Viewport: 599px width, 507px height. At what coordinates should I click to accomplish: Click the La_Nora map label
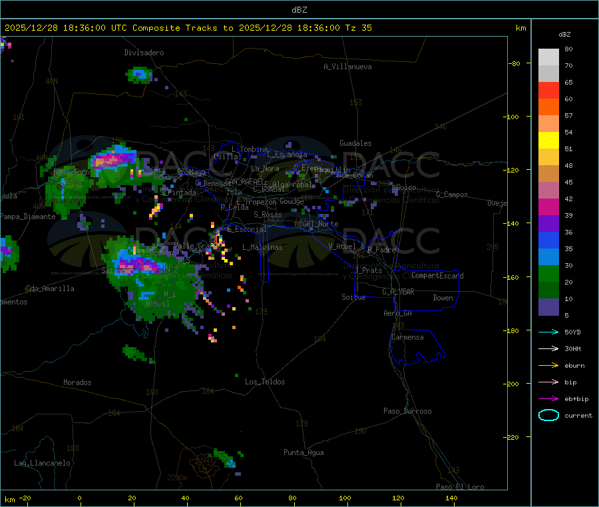[266, 169]
